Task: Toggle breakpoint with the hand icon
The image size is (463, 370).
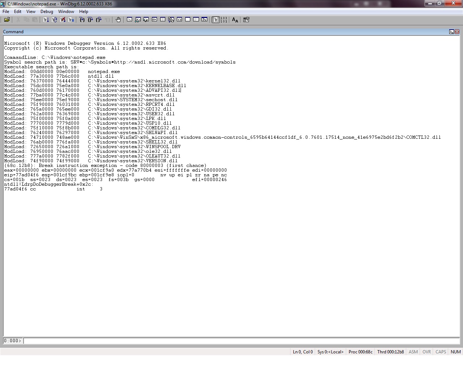Action: click(118, 20)
